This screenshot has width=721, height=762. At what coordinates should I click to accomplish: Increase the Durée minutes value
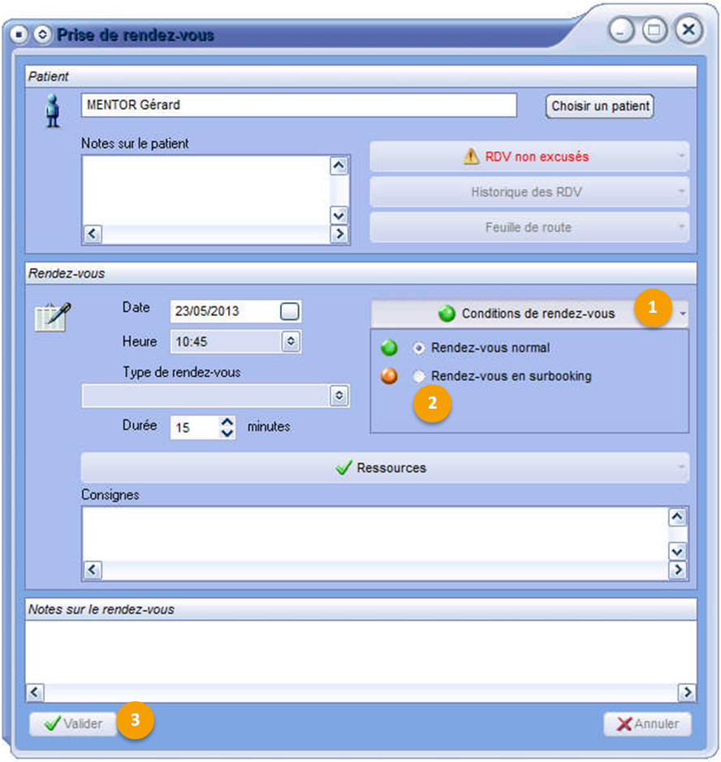click(227, 421)
